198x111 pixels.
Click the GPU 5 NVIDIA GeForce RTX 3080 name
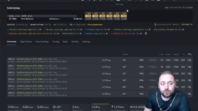click(30, 93)
